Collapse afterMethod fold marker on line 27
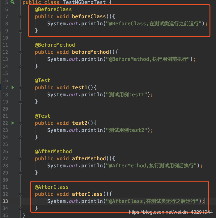Viewport: 216px width, 218px height. point(20,159)
